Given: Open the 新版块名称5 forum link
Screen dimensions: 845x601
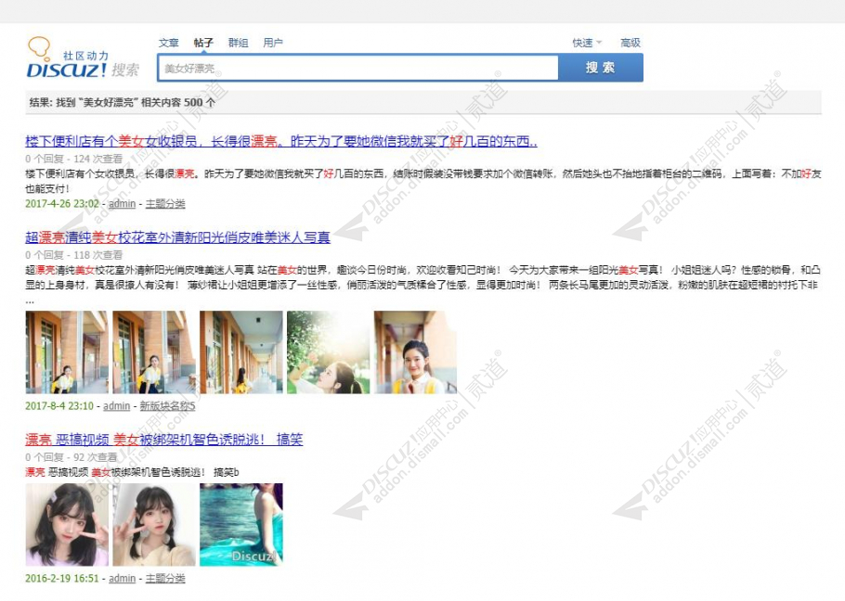Looking at the screenshot, I should point(167,405).
